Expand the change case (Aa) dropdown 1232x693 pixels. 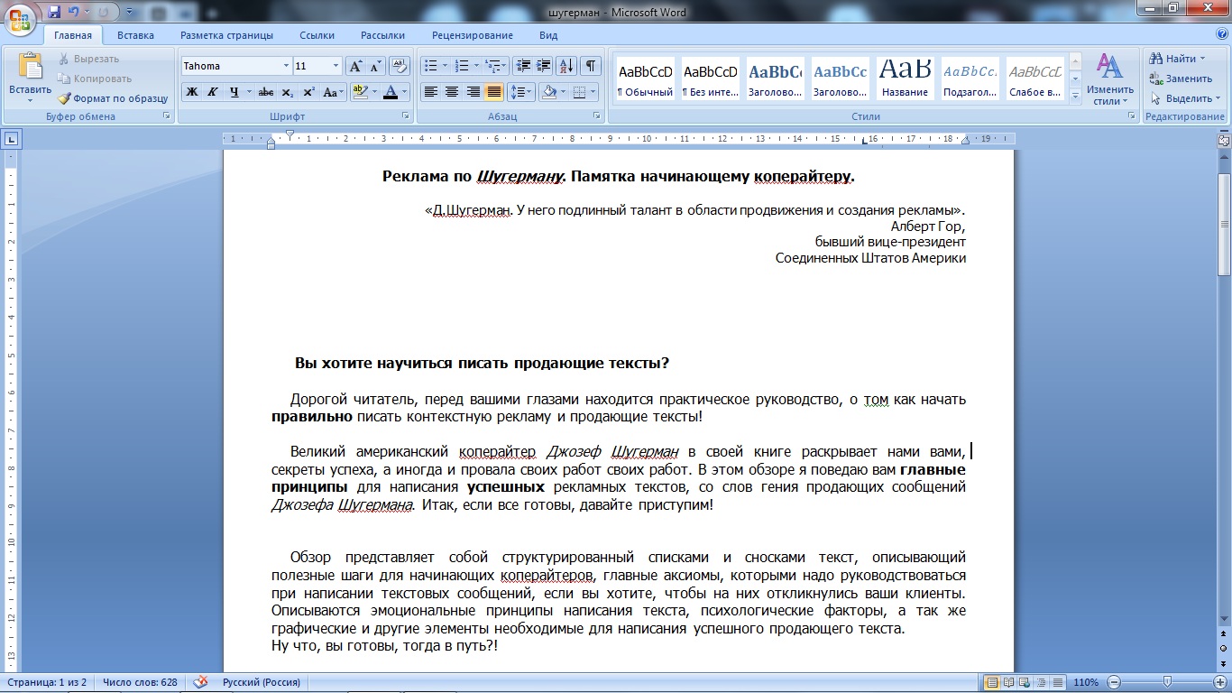pos(332,92)
